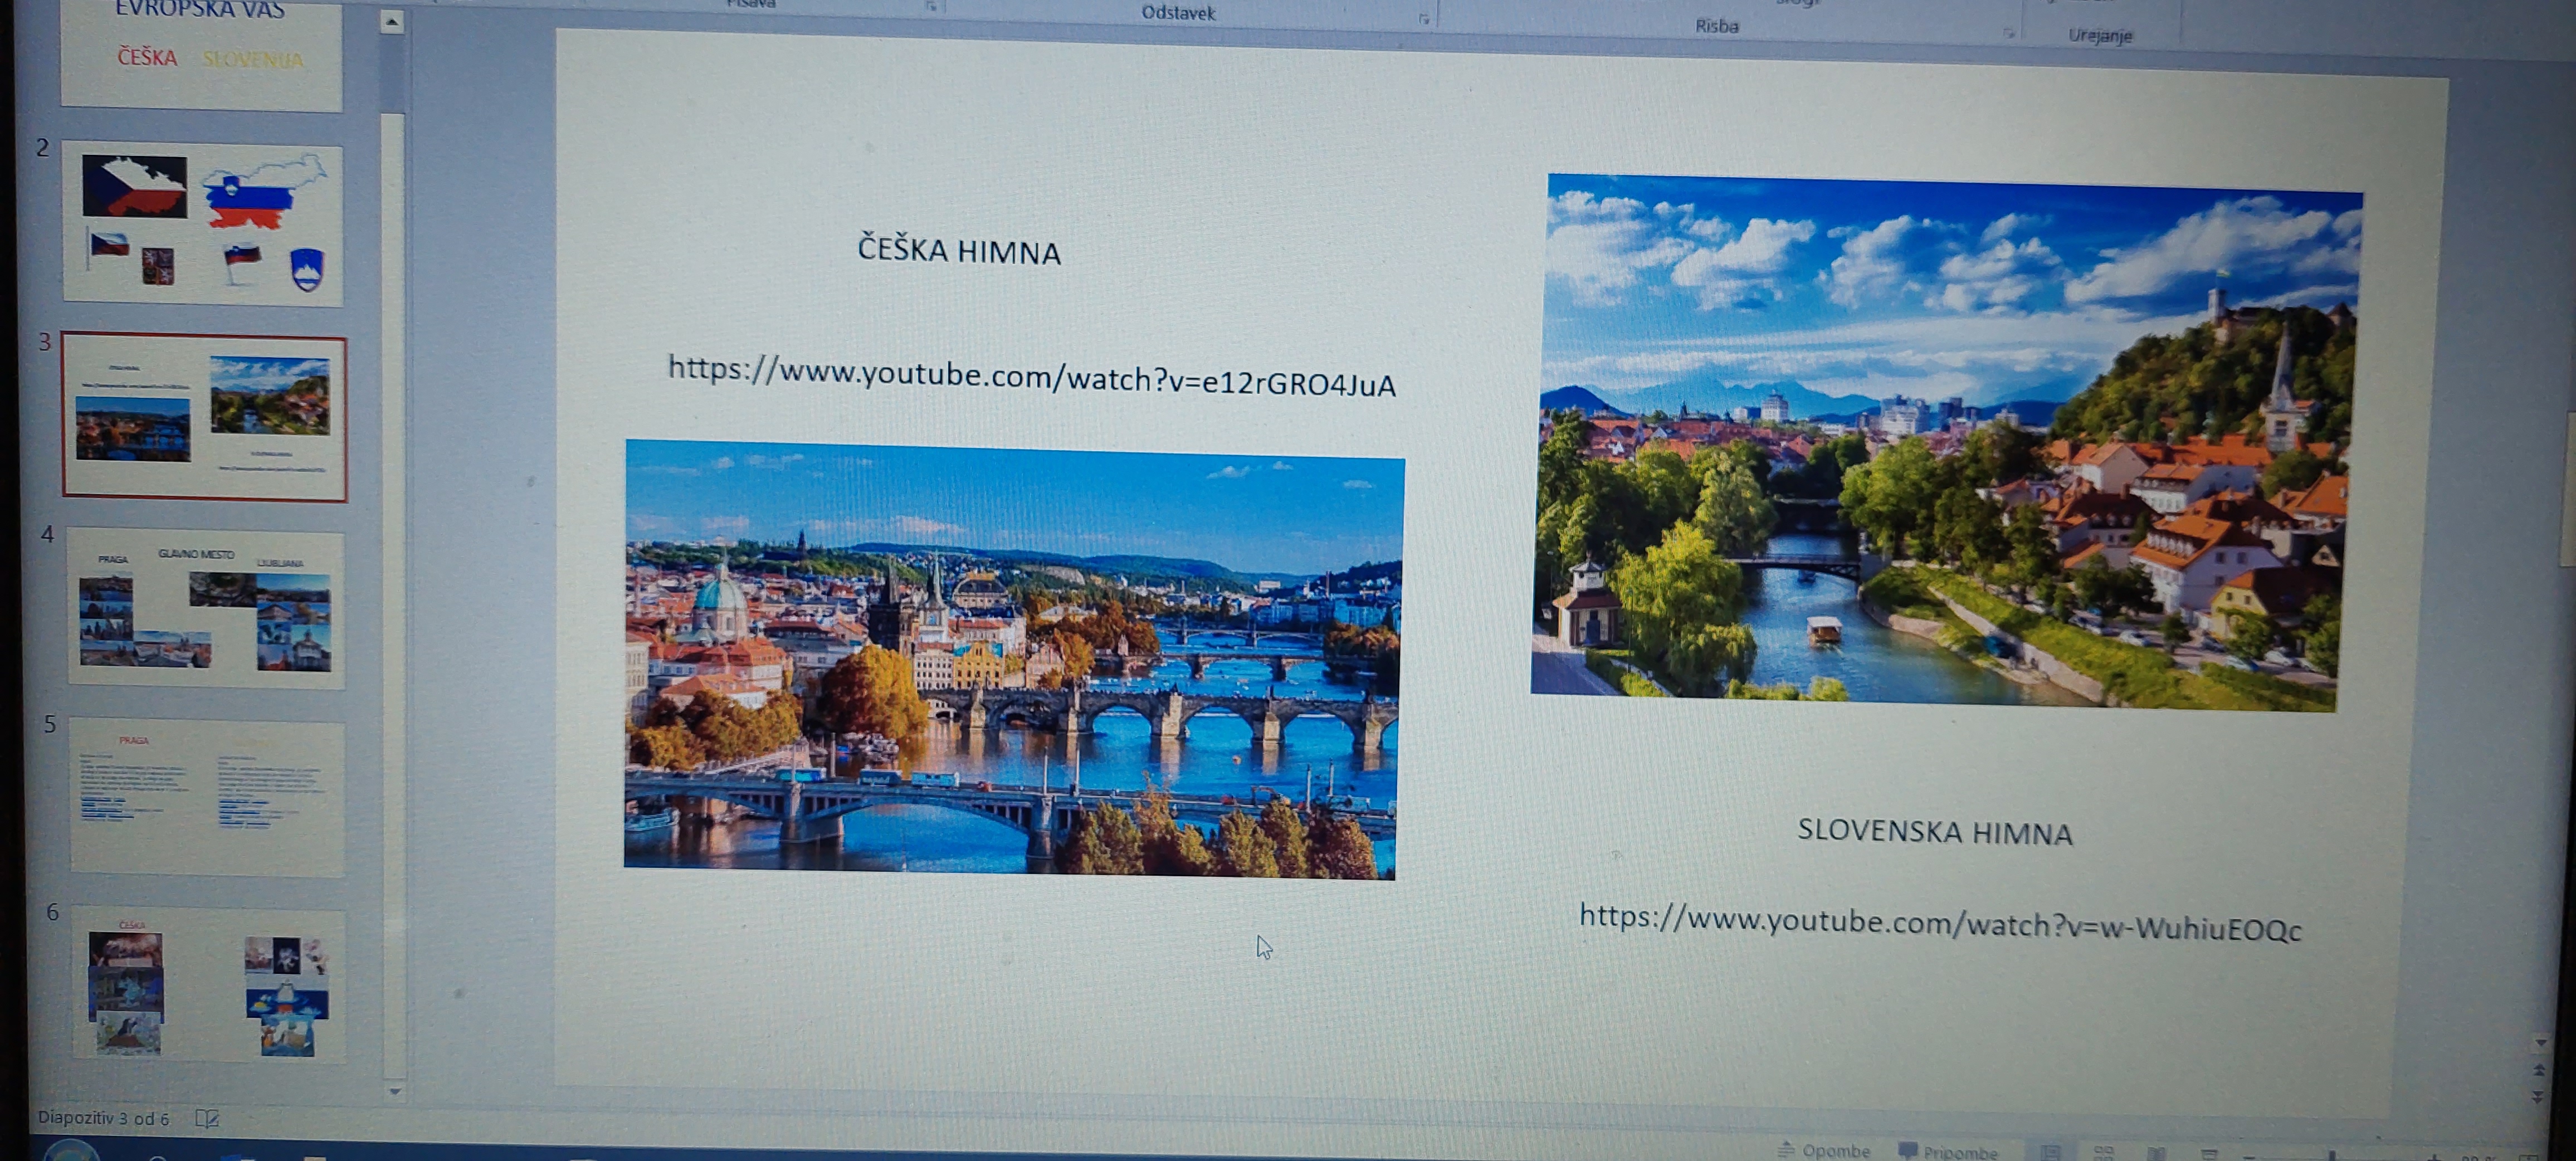Select slide 2 thumbnail with flags

pyautogui.click(x=203, y=224)
